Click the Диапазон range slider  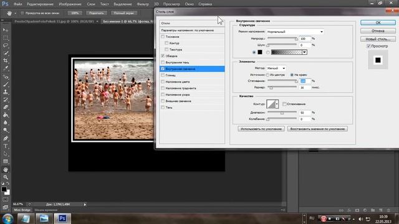click(x=282, y=112)
